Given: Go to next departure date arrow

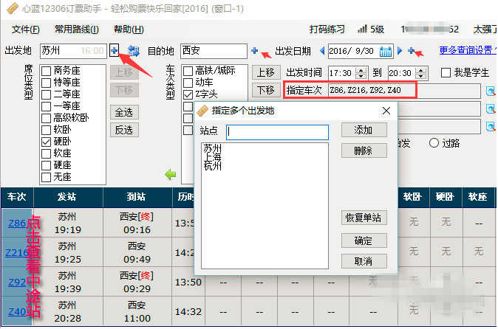Looking at the screenshot, I should (400, 51).
